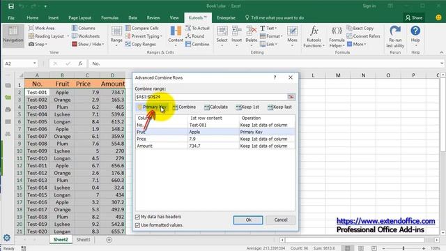446x251 pixels.
Task: Click Re-run last utility
Action: 395,36
